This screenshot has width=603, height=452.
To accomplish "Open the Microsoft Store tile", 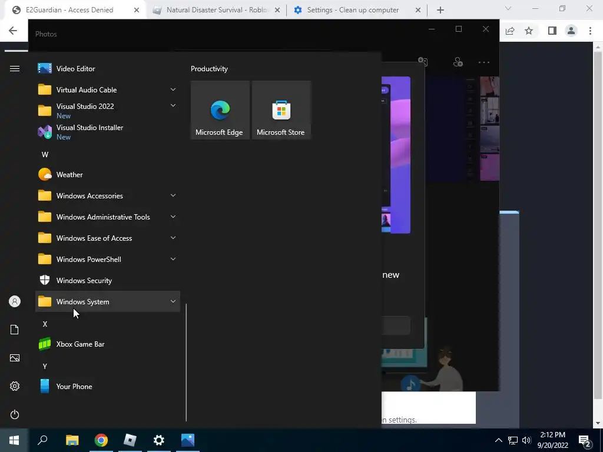I will tap(281, 110).
